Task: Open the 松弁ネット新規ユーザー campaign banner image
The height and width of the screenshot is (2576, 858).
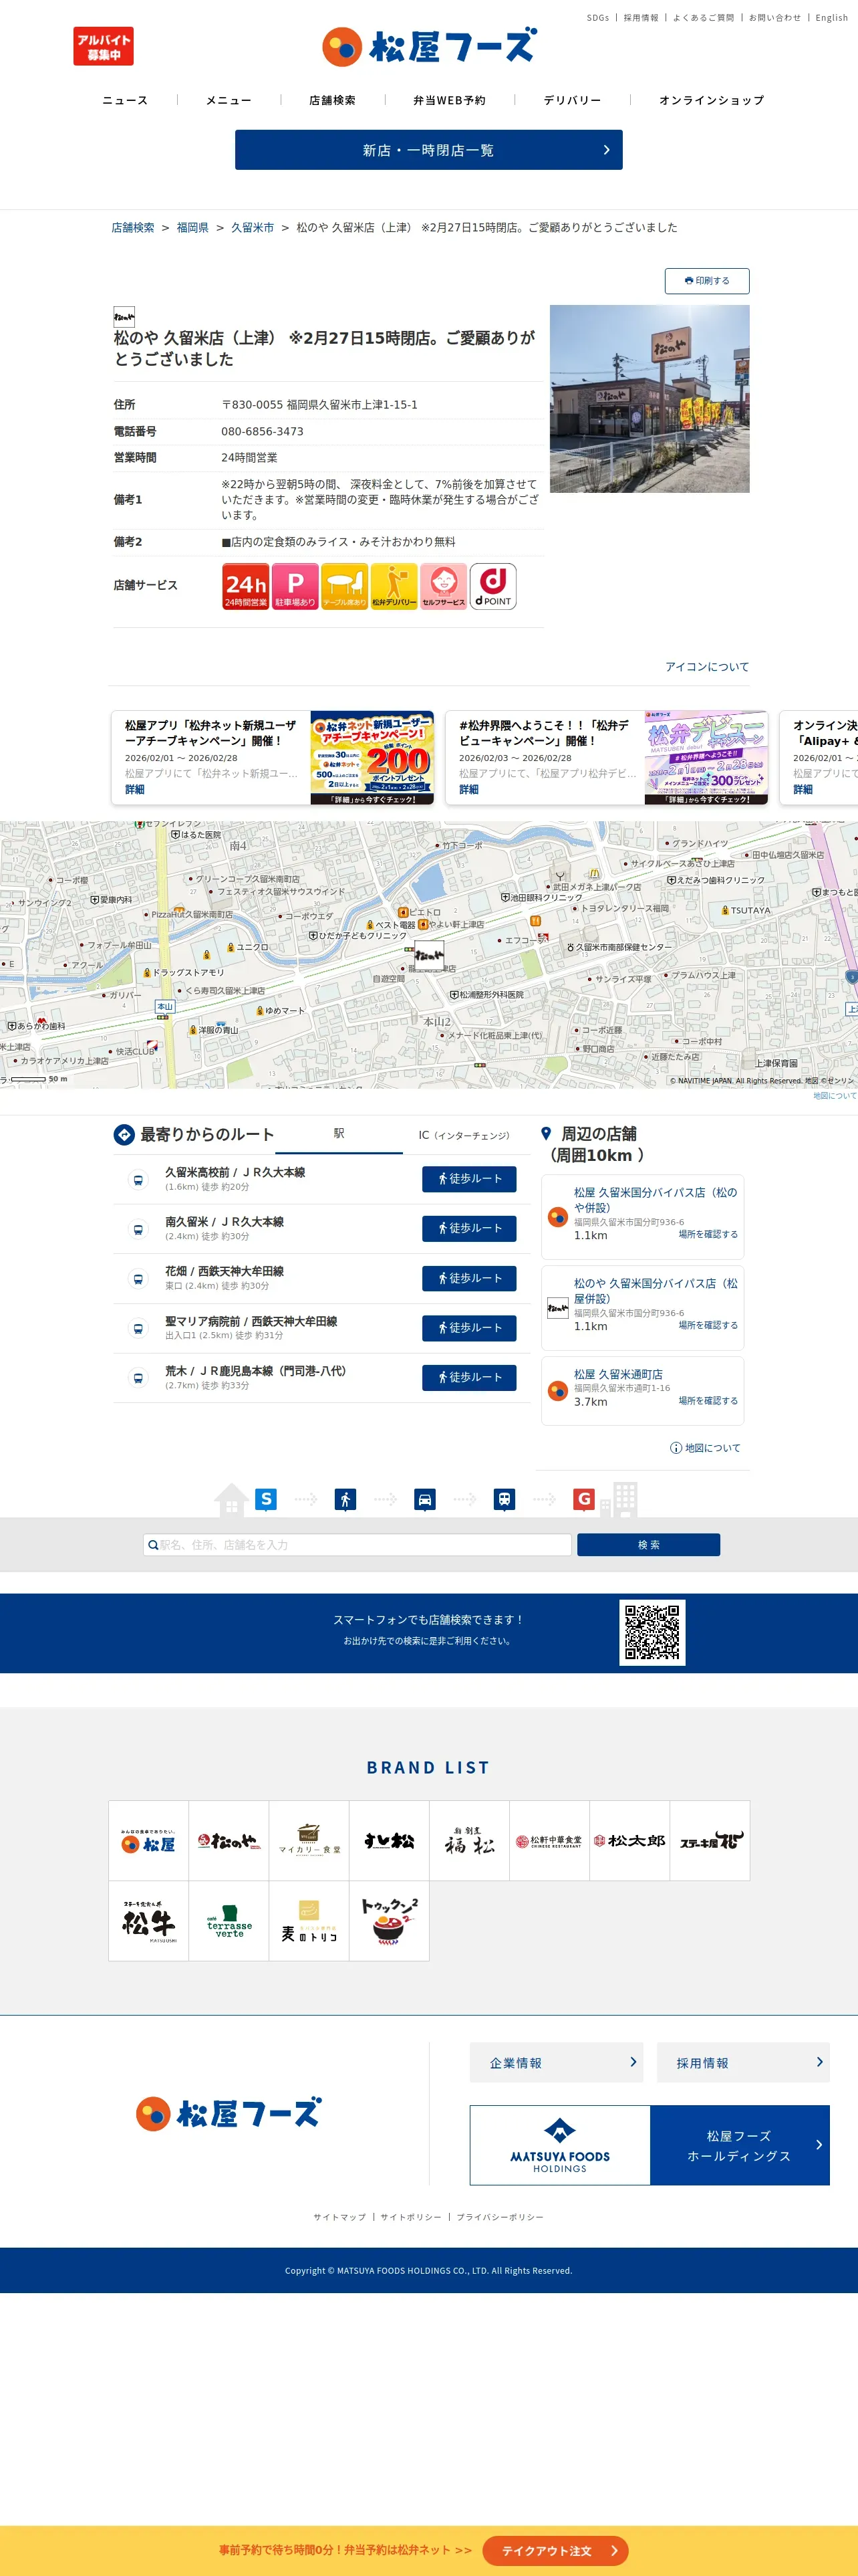Action: 373,758
